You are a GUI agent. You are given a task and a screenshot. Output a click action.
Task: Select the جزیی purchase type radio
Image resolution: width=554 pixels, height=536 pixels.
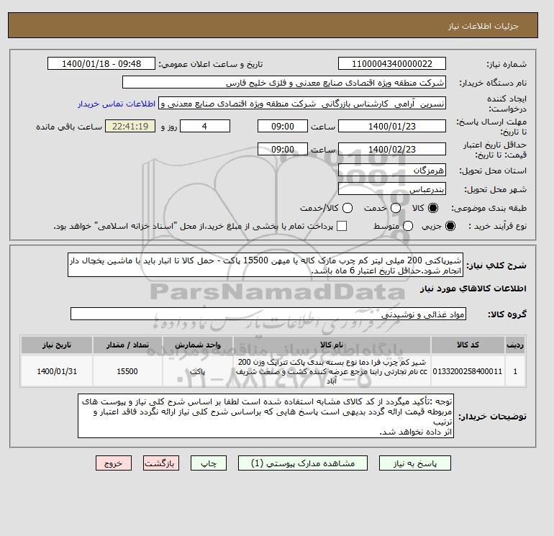450,226
